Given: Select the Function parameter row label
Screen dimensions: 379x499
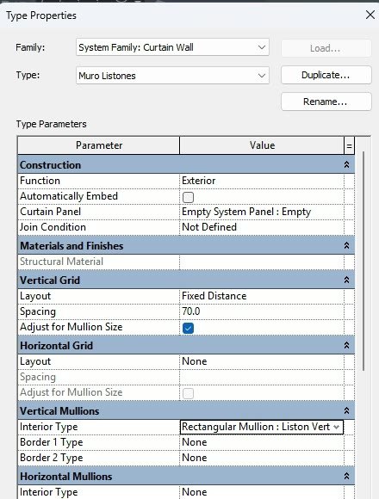Looking at the screenshot, I should tap(40, 181).
